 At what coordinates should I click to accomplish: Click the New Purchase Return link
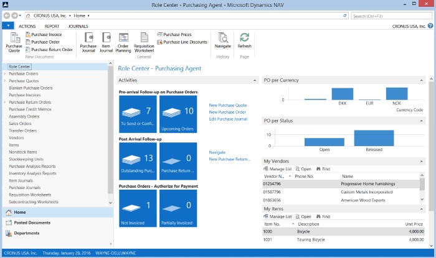230,159
